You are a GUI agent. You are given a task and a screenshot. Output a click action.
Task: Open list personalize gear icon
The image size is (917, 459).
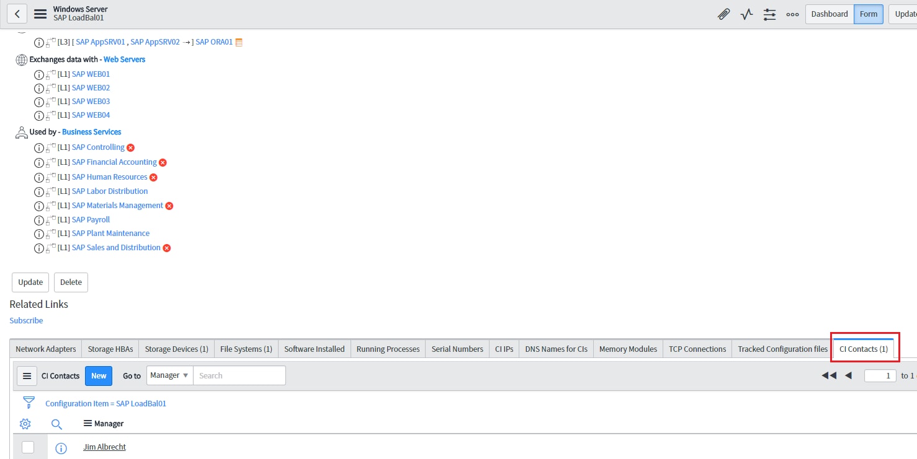click(x=25, y=424)
